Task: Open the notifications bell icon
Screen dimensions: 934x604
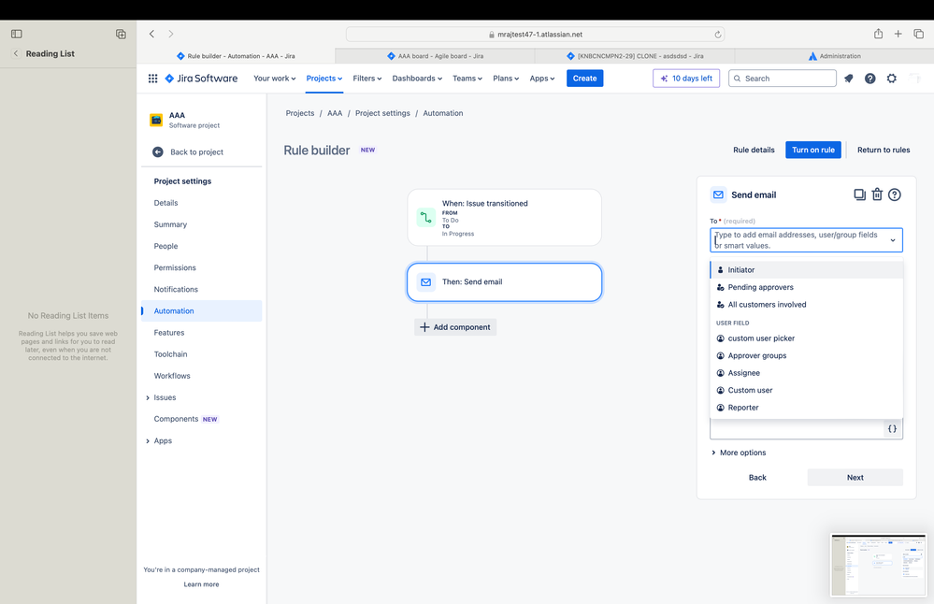Action: (849, 79)
